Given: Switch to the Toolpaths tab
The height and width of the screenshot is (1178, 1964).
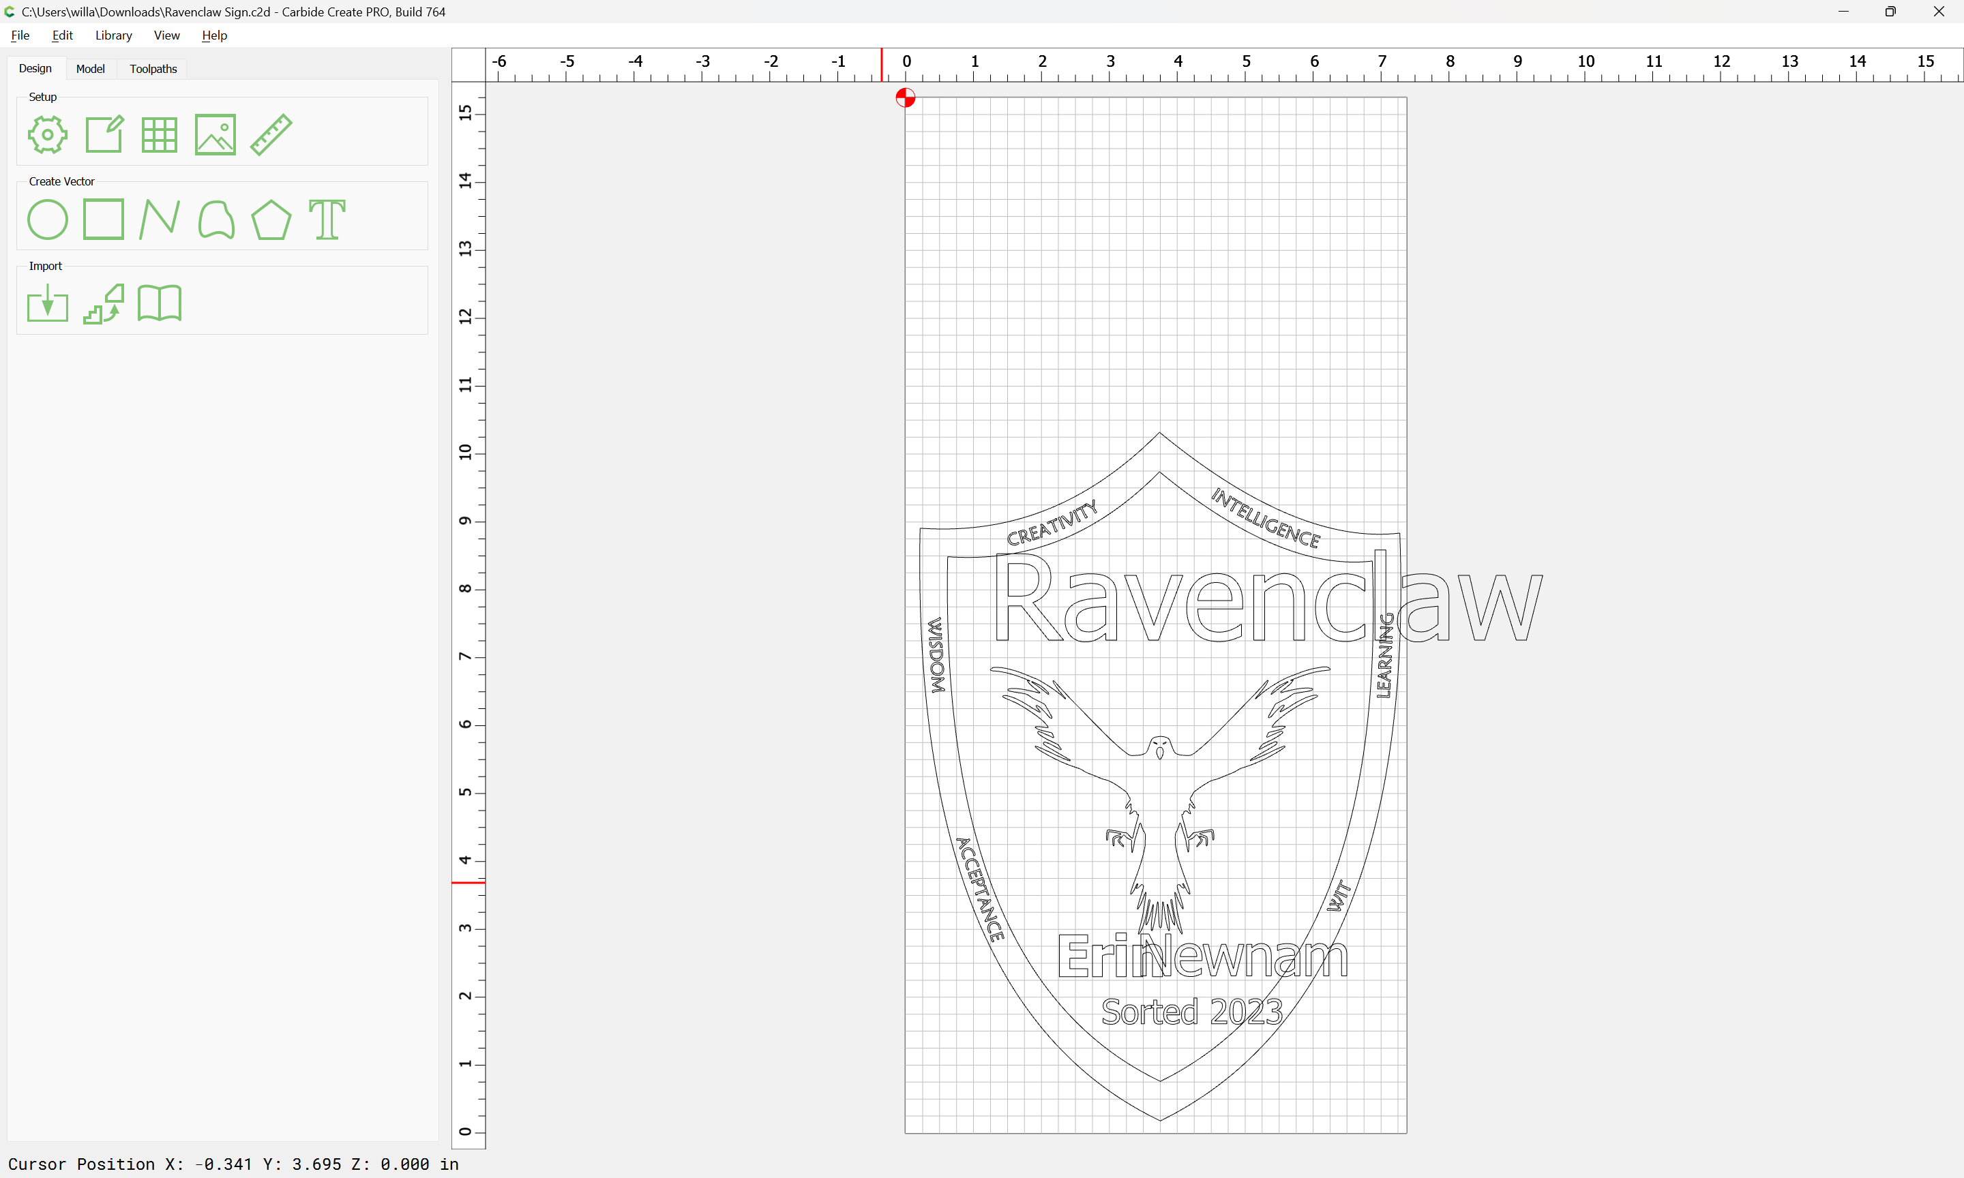Looking at the screenshot, I should point(153,69).
